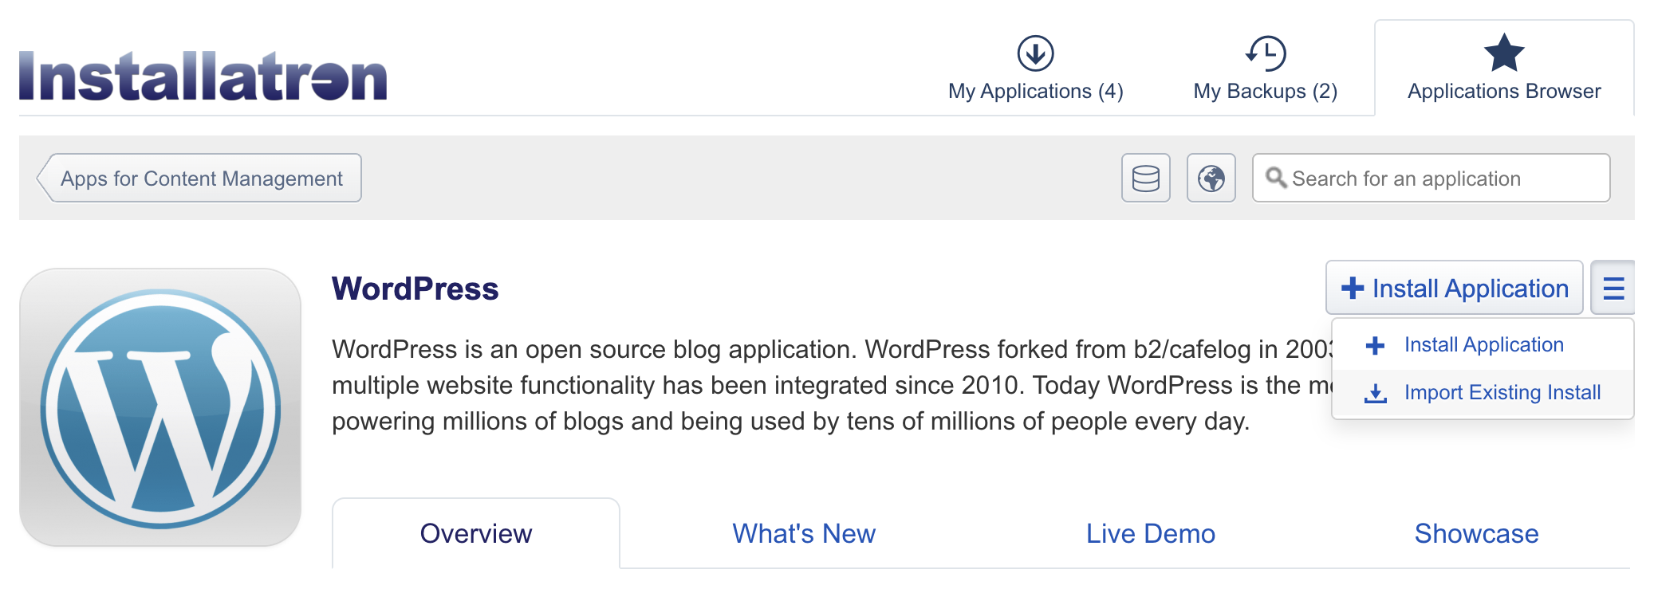The width and height of the screenshot is (1654, 593).
Task: Select the Showcase tab
Action: click(x=1476, y=533)
